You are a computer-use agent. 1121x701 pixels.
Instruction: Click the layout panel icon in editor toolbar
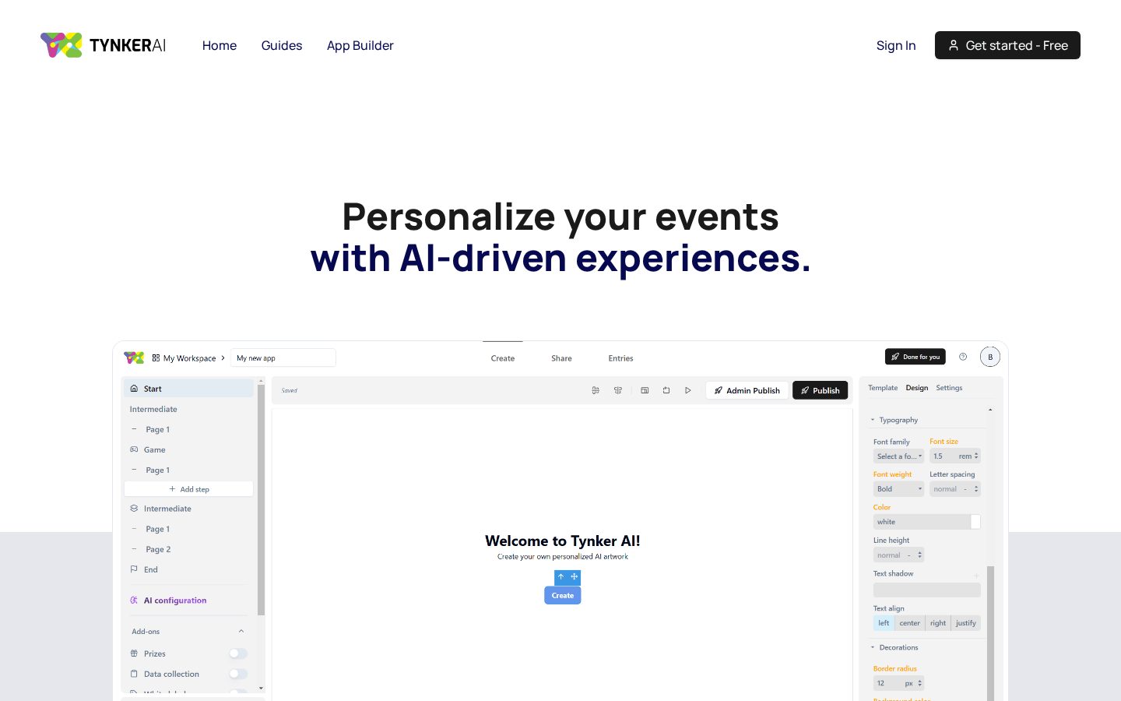tap(645, 390)
